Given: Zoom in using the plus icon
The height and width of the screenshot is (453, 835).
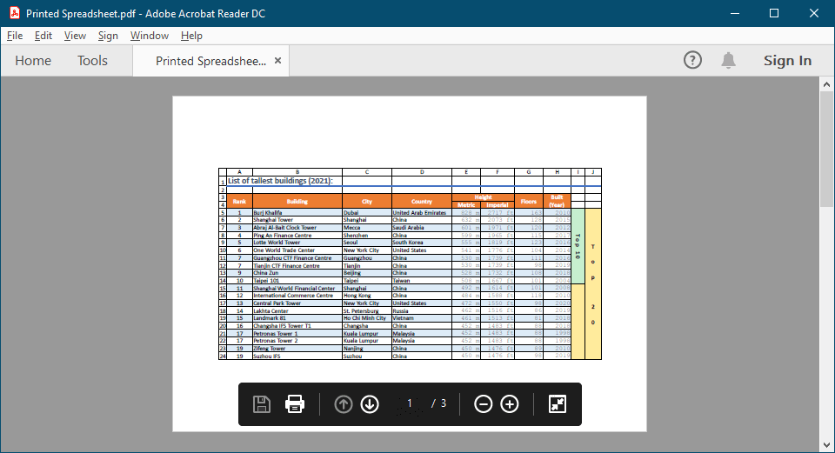Looking at the screenshot, I should [x=510, y=404].
